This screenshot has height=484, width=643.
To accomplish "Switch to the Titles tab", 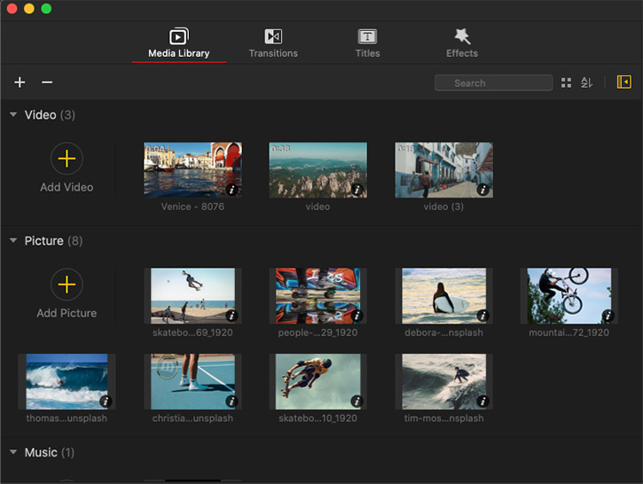I will click(367, 43).
